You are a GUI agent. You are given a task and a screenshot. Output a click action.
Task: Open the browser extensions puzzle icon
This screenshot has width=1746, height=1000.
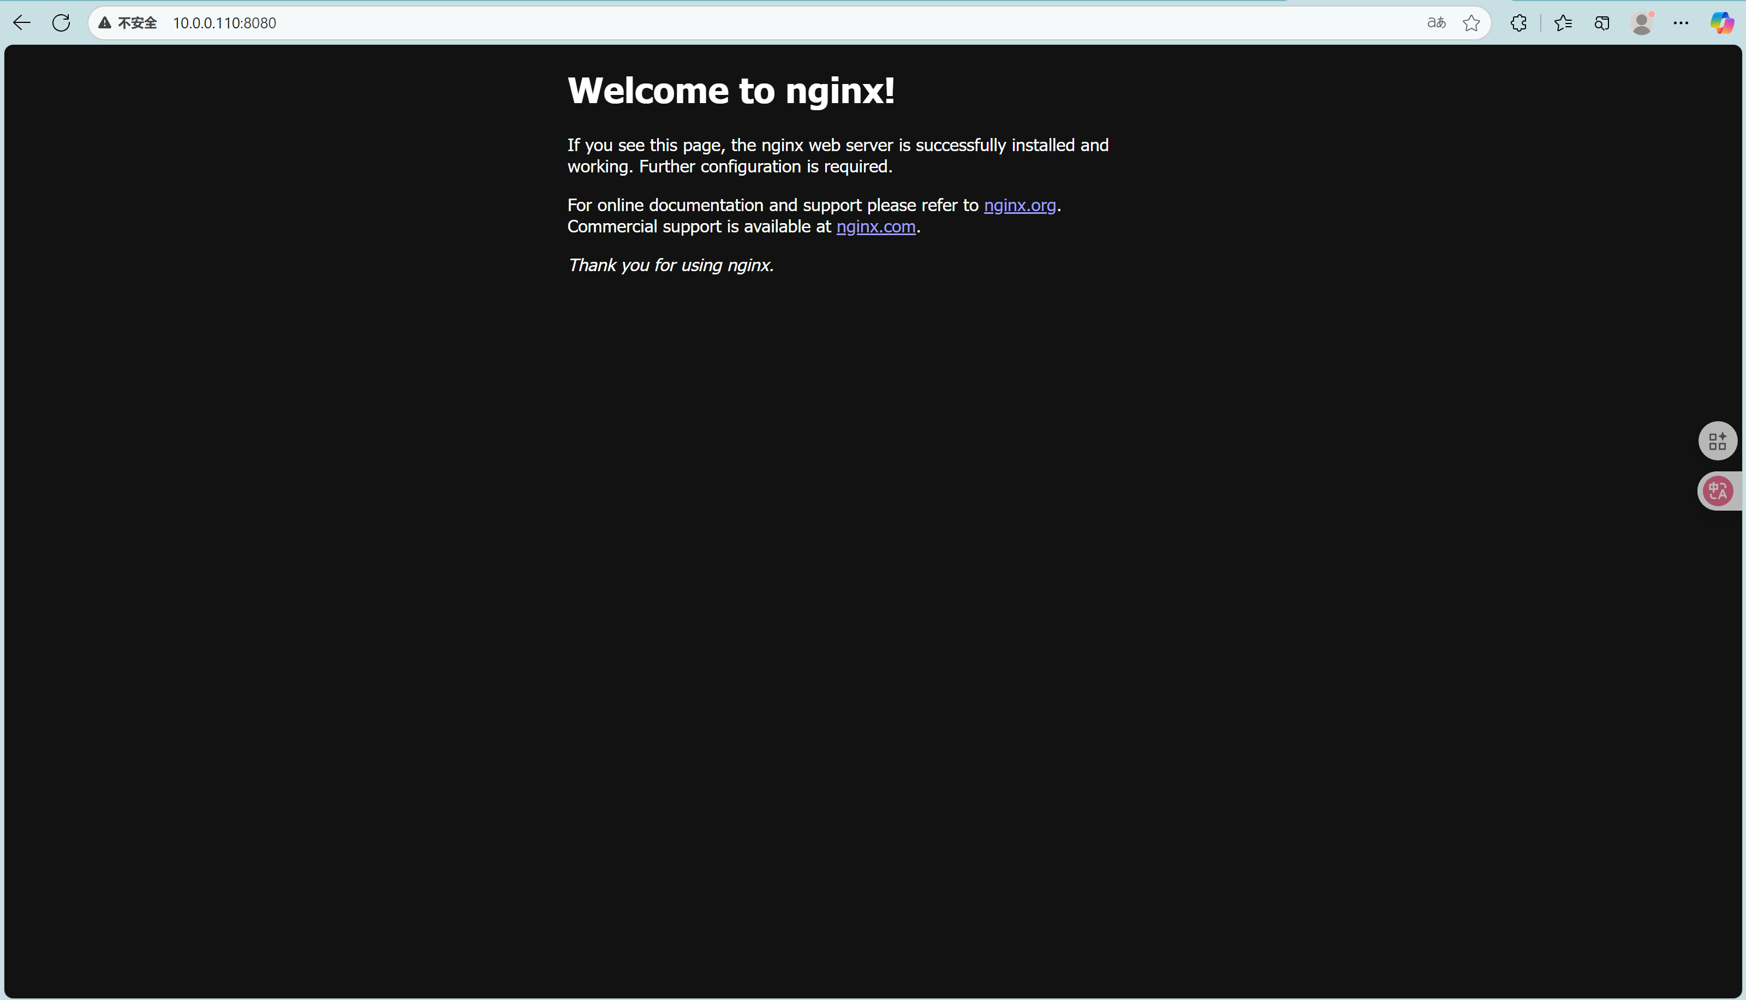[x=1518, y=23]
